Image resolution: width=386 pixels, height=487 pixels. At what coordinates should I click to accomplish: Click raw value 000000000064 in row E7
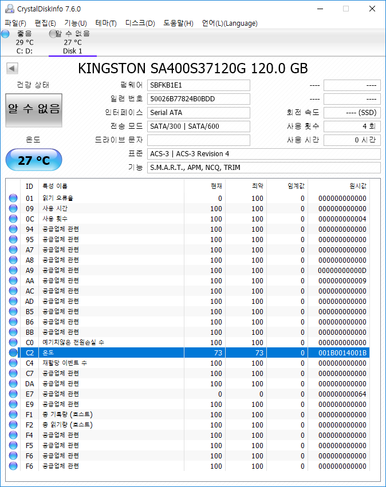point(342,394)
